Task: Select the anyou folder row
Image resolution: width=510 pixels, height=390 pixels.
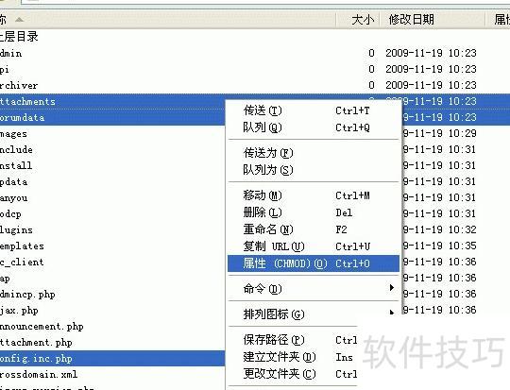Action: tap(112, 197)
